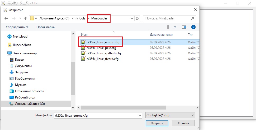Open the Изображения folder
The image size is (256, 130).
(x=25, y=79)
